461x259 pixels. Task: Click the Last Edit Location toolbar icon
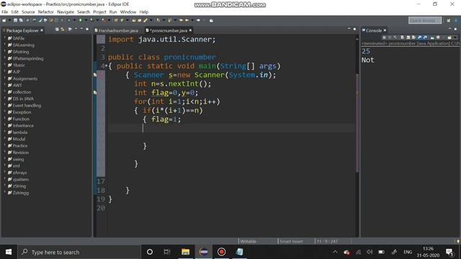coord(181,20)
